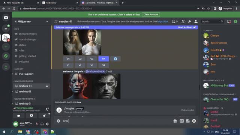Click create invite icon on newbies-41
The width and height of the screenshot is (240, 135).
tap(47, 86)
